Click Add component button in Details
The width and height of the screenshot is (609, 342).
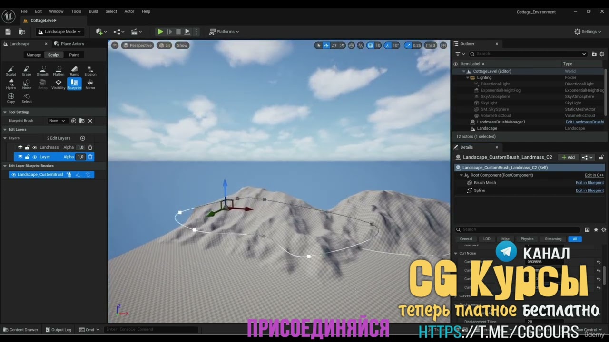point(568,157)
